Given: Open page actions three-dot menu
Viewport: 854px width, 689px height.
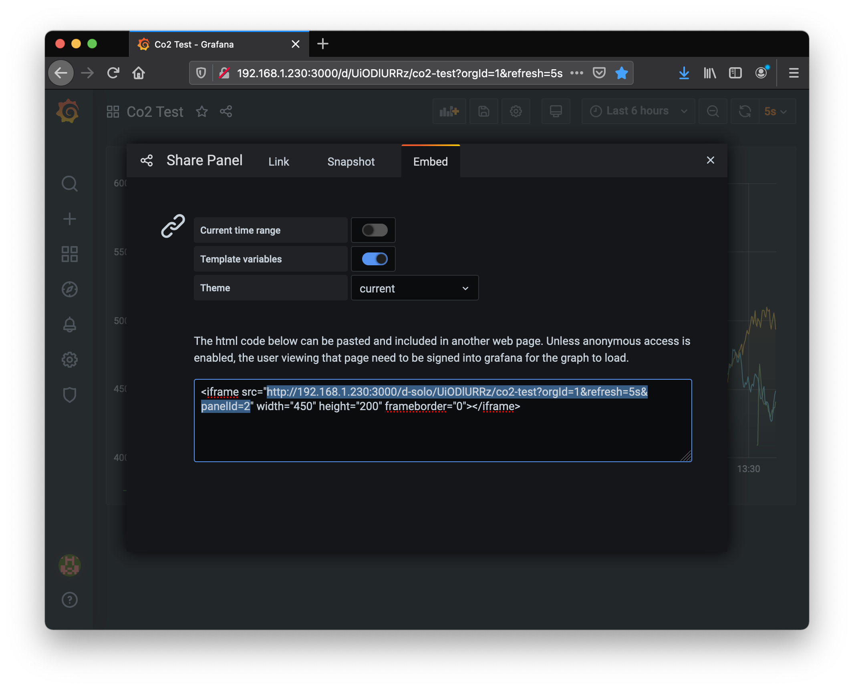Looking at the screenshot, I should coord(577,73).
